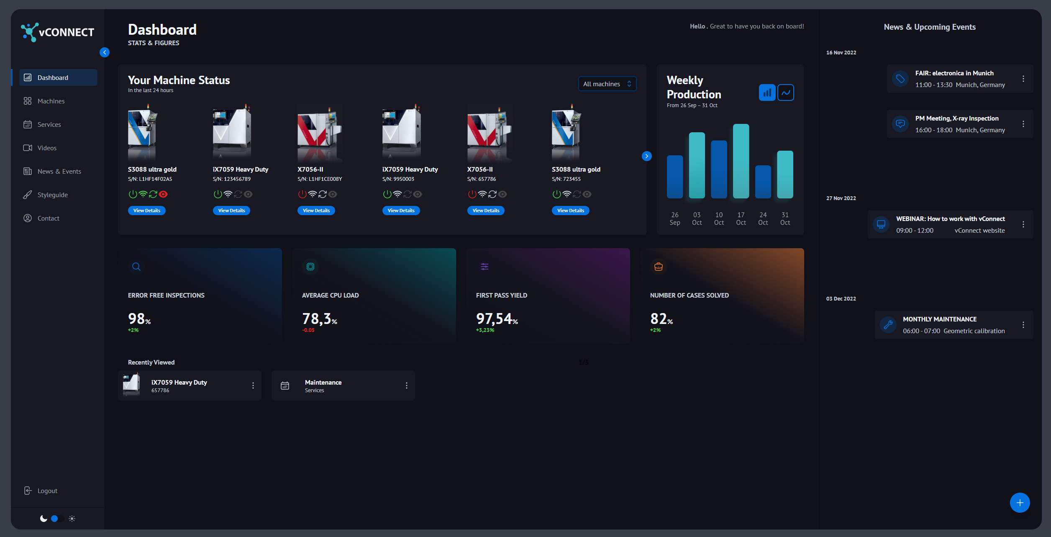Open the All machines dropdown
This screenshot has height=537, width=1051.
(x=607, y=84)
